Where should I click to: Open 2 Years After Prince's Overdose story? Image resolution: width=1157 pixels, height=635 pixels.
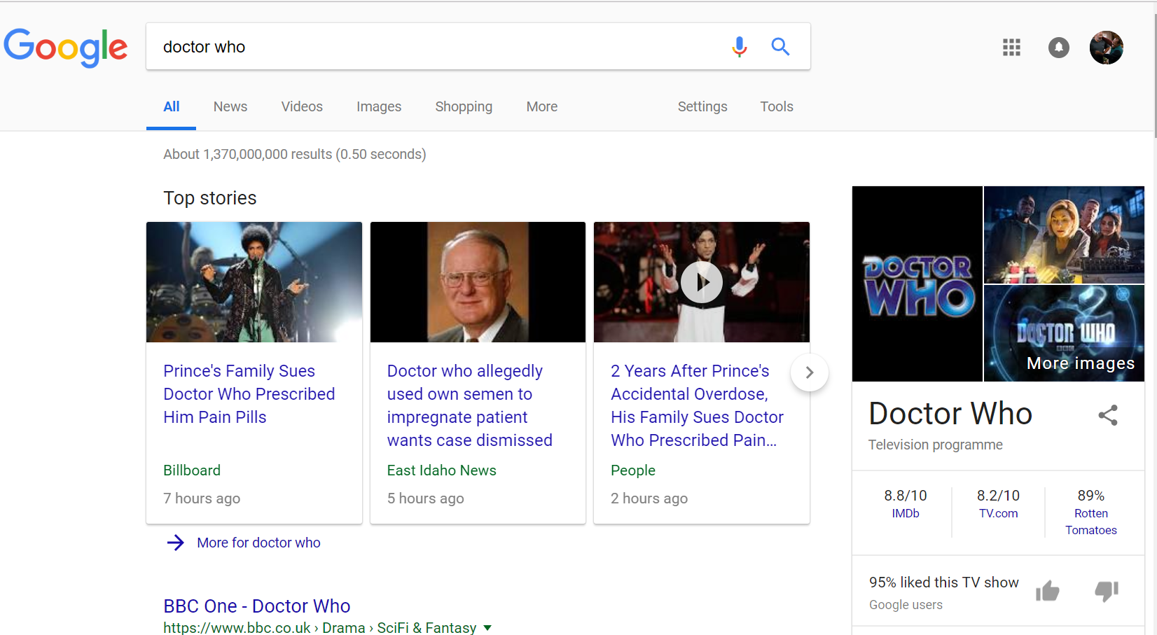click(697, 405)
